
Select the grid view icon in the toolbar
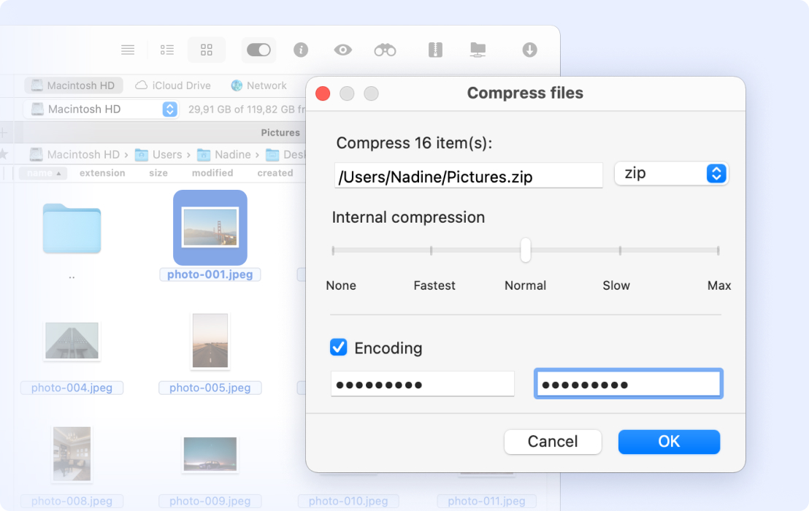[x=207, y=50]
